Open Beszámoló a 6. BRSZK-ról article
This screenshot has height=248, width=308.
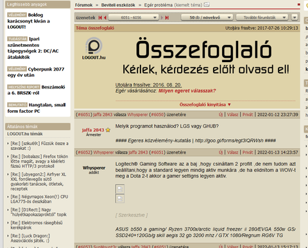pos(36,90)
